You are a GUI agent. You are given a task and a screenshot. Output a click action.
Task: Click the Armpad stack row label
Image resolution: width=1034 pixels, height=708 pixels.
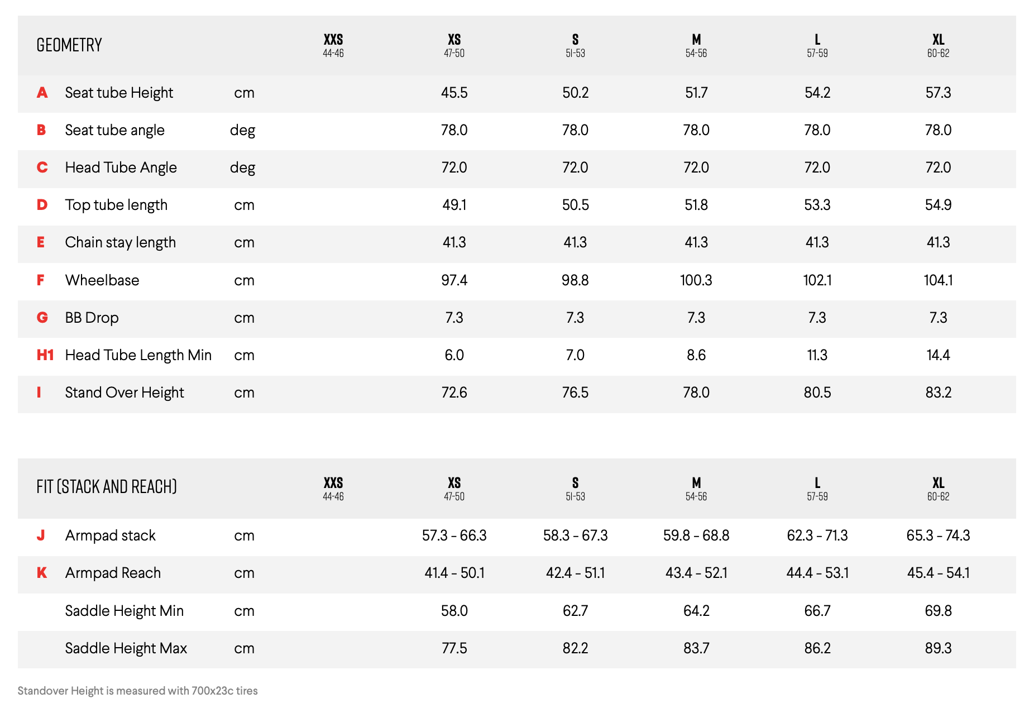pos(110,535)
